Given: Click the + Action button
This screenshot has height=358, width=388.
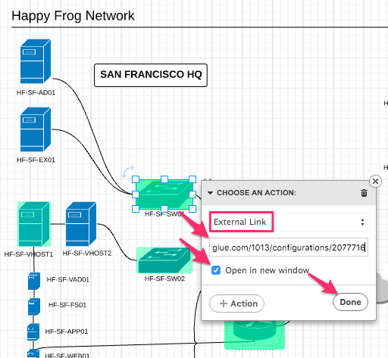Looking at the screenshot, I should point(236,304).
